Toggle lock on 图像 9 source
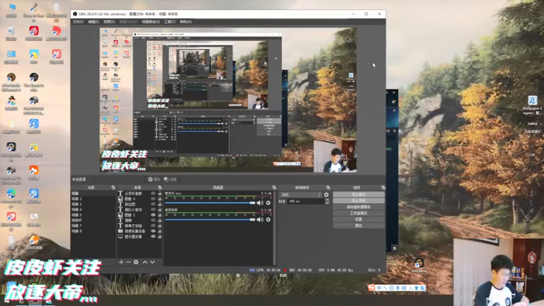544x306 pixels. click(x=160, y=199)
